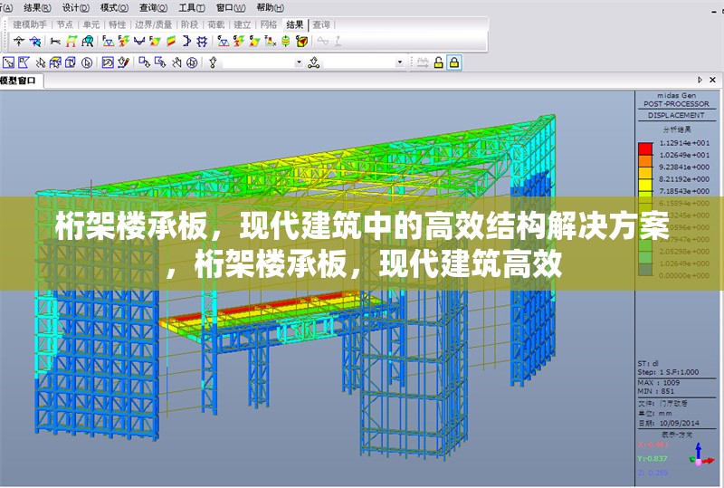Image resolution: width=724 pixels, height=488 pixels.
Task: Click Beam Forces icon with green lightning
Action: 123,42
